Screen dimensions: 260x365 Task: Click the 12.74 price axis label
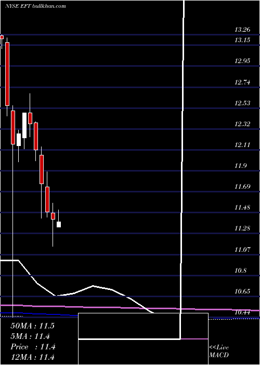click(243, 82)
